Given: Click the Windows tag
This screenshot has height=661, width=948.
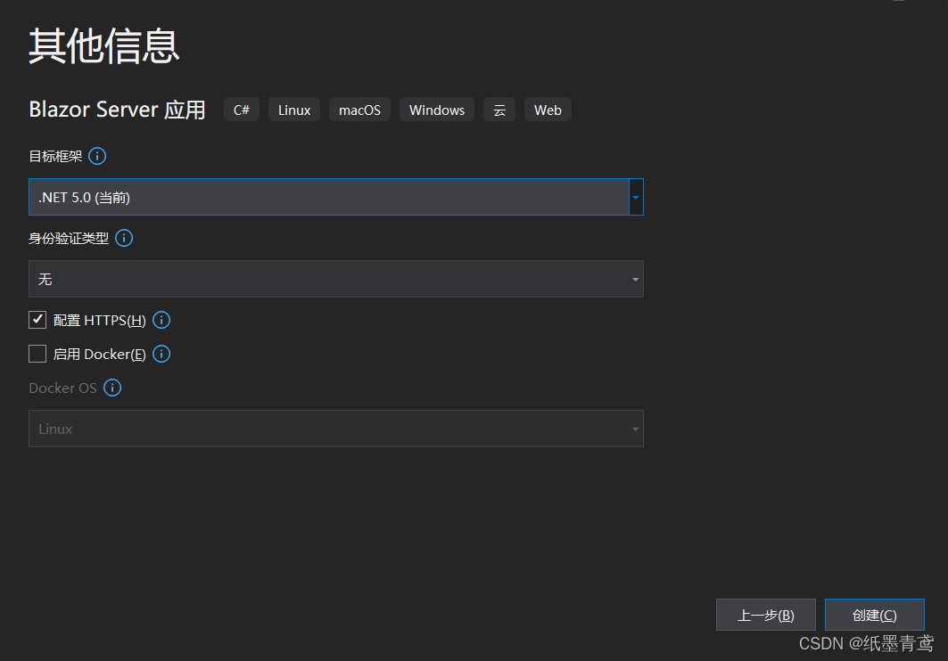Looking at the screenshot, I should [x=437, y=110].
